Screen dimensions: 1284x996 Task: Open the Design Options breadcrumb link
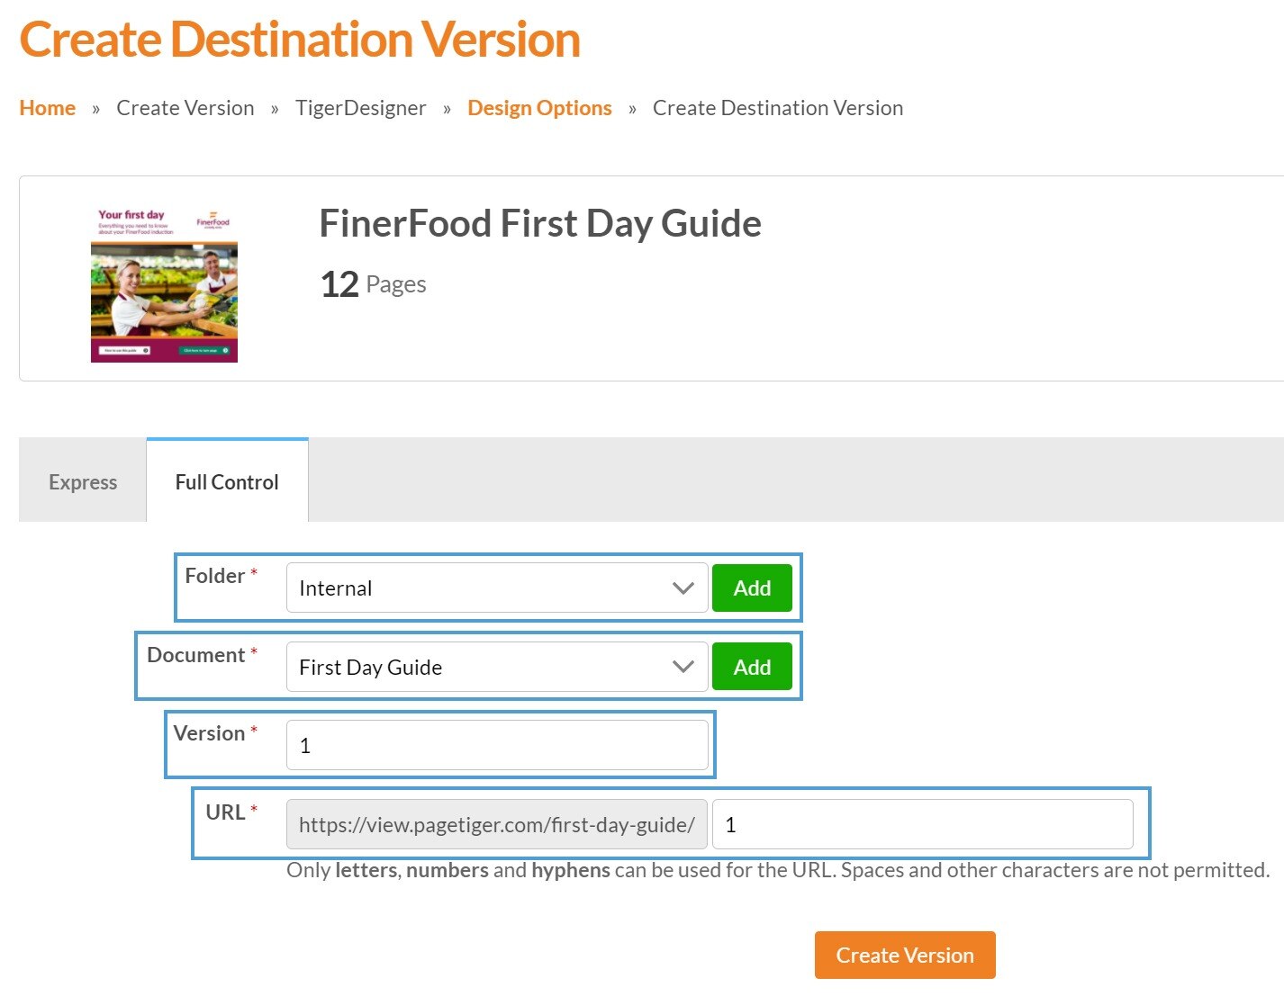(x=539, y=108)
